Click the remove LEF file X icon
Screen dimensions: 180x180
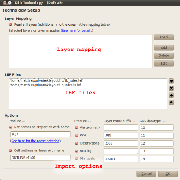(171, 88)
